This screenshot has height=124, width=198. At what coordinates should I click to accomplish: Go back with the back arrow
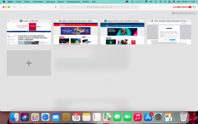coord(20,7)
